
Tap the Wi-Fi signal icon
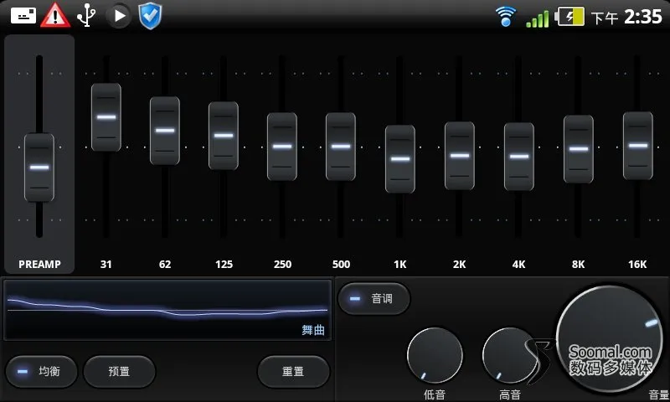click(506, 16)
